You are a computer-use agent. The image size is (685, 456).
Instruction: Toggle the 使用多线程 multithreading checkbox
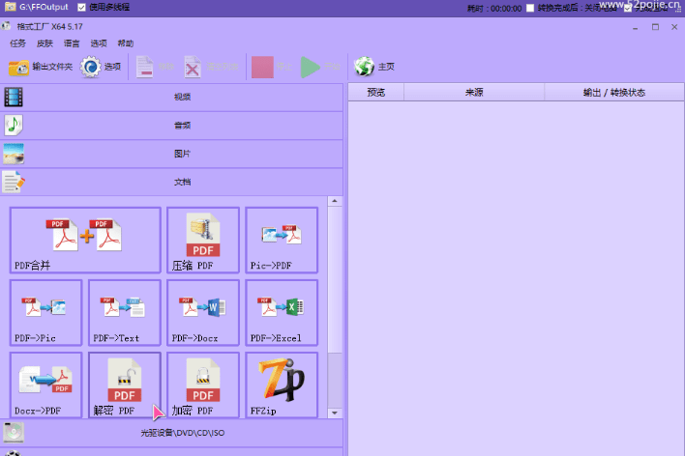tap(81, 7)
